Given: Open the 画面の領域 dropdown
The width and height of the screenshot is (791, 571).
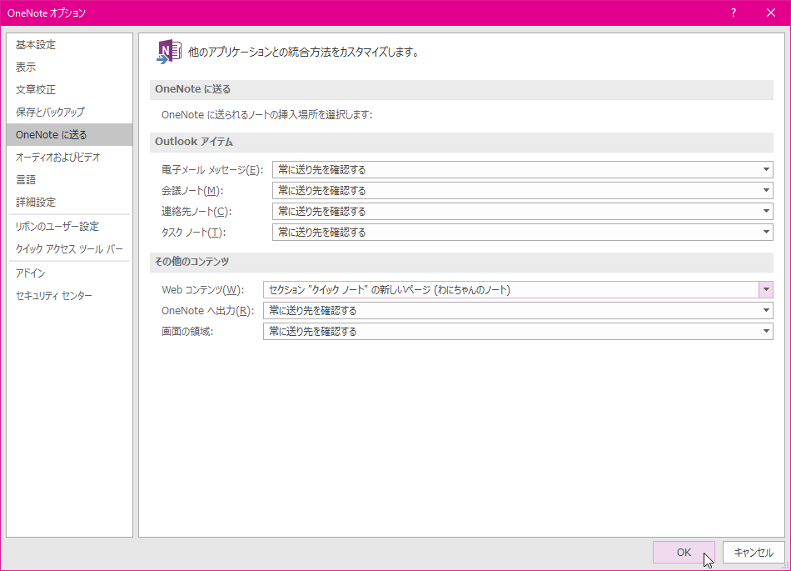Looking at the screenshot, I should coord(518,331).
